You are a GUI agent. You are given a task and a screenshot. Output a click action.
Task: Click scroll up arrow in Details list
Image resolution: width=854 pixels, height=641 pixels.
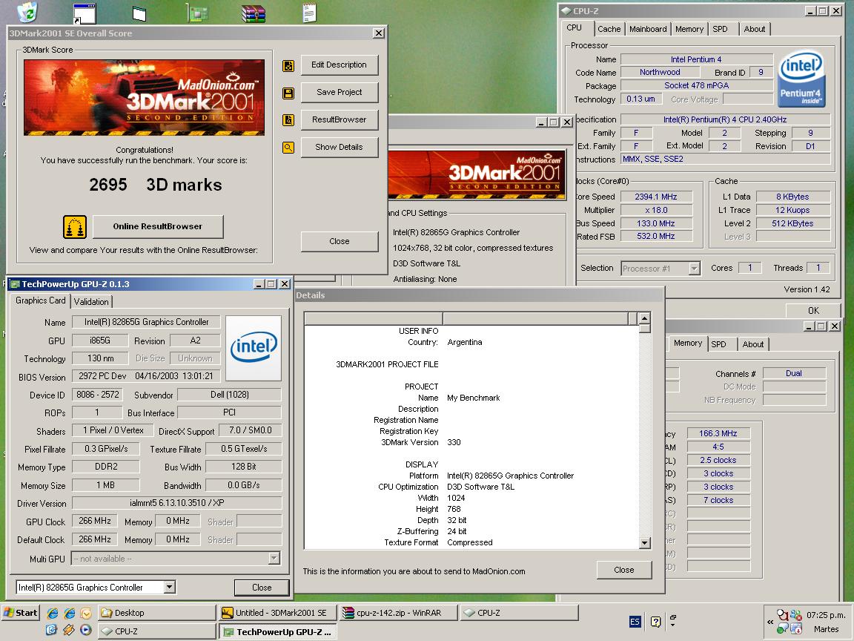tap(644, 318)
